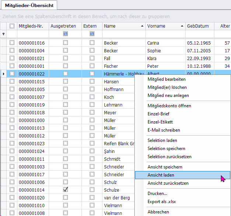Click "Abbrechen" to dismiss the context menu
231x216 pixels.
tap(158, 212)
